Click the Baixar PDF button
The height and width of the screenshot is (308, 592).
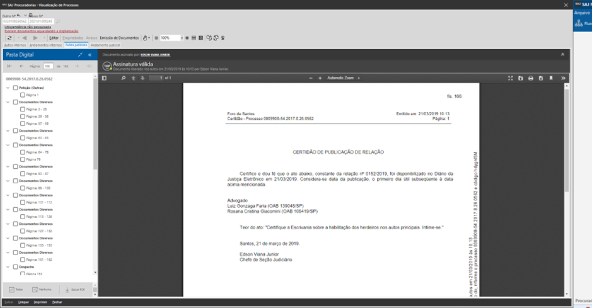(75, 290)
